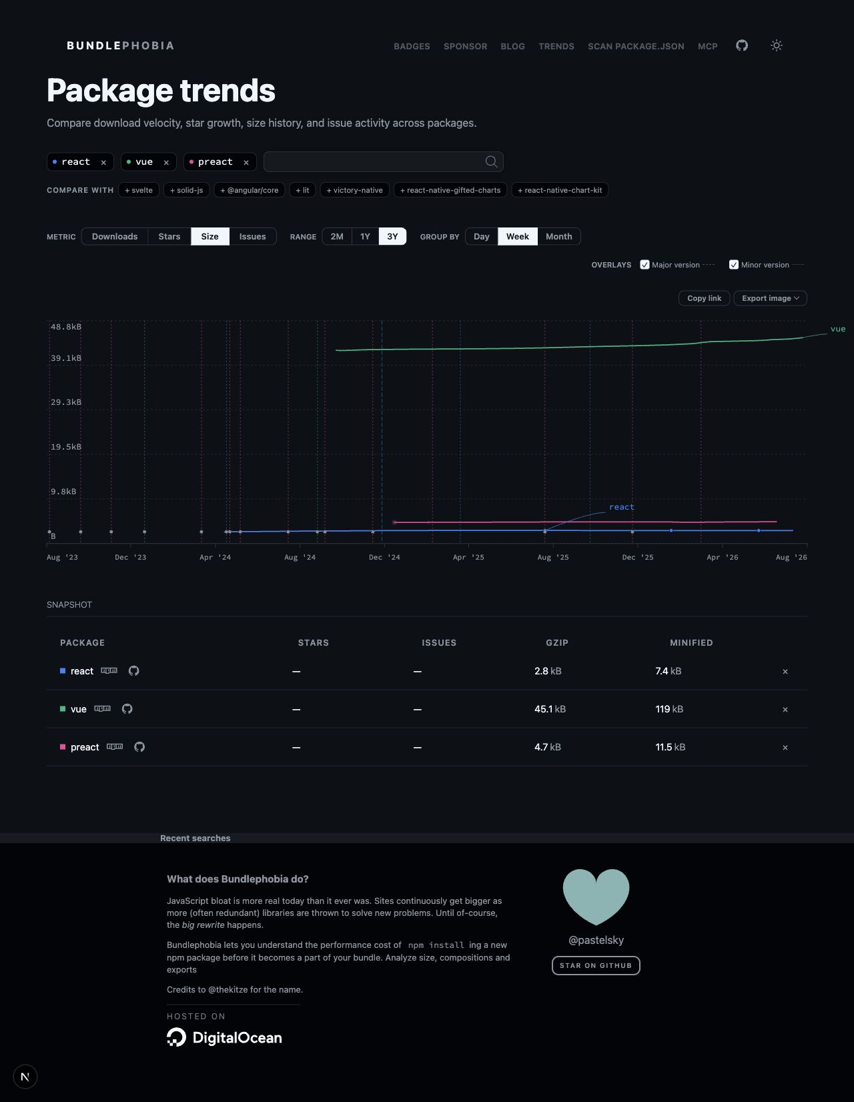Open the react package link in the table
The image size is (854, 1102).
[82, 671]
